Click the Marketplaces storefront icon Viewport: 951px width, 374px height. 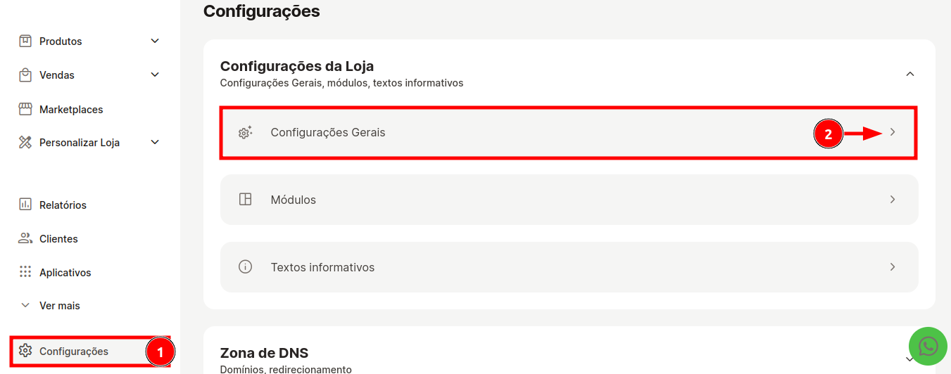tap(25, 109)
